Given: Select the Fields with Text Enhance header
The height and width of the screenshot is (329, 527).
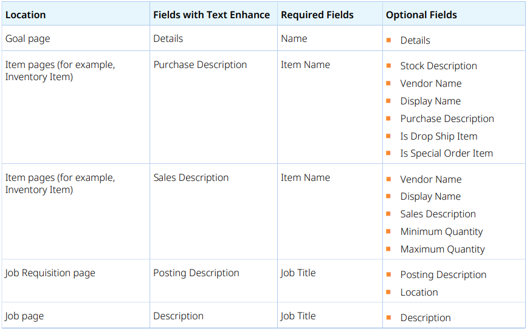Looking at the screenshot, I should click(x=212, y=15).
